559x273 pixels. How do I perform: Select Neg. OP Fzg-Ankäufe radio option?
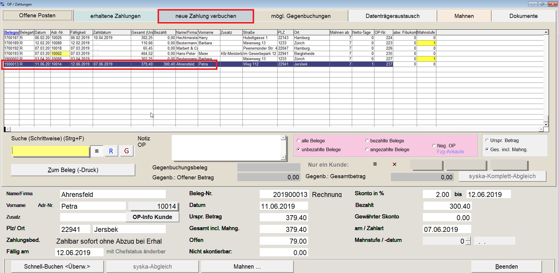[434, 146]
